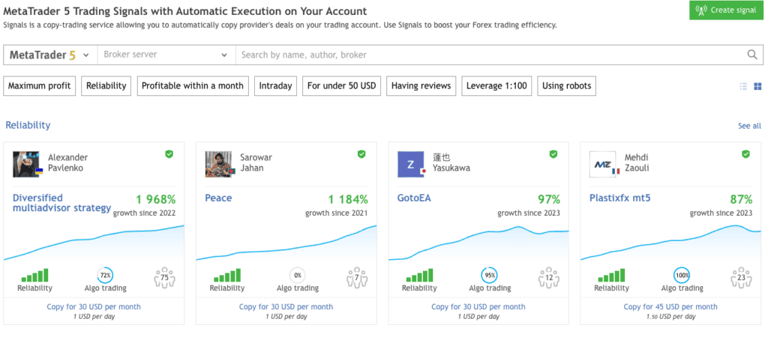Viewport: 768px width, 337px height.
Task: Select the Maximum profit filter
Action: click(40, 86)
